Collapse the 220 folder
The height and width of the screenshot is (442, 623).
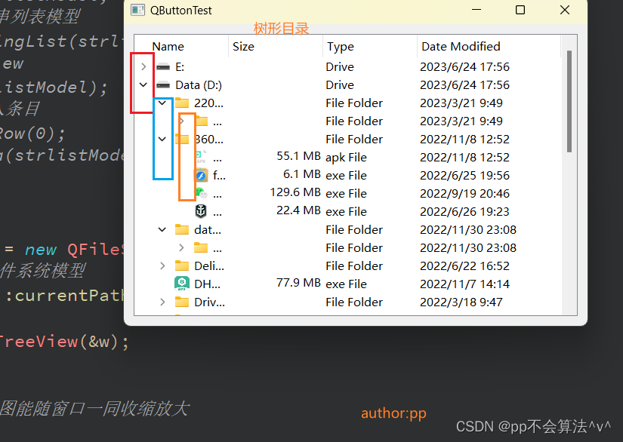pos(162,103)
